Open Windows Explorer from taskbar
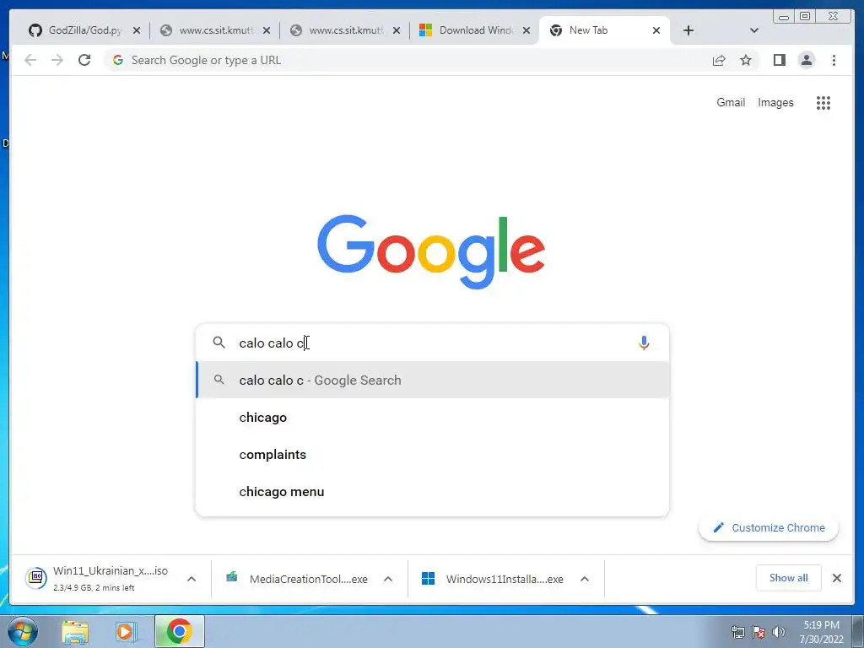The width and height of the screenshot is (864, 648). click(x=75, y=632)
